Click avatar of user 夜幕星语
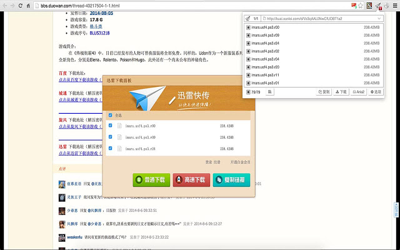 (x=62, y=184)
